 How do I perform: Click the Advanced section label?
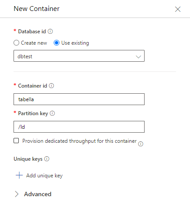tap(38, 194)
